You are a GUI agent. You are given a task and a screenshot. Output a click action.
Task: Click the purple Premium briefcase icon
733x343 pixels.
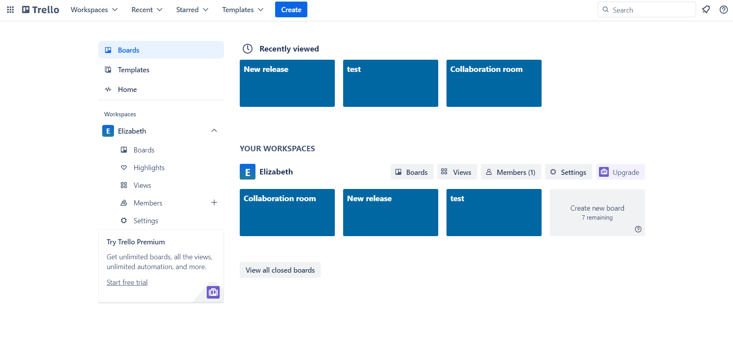tap(213, 292)
